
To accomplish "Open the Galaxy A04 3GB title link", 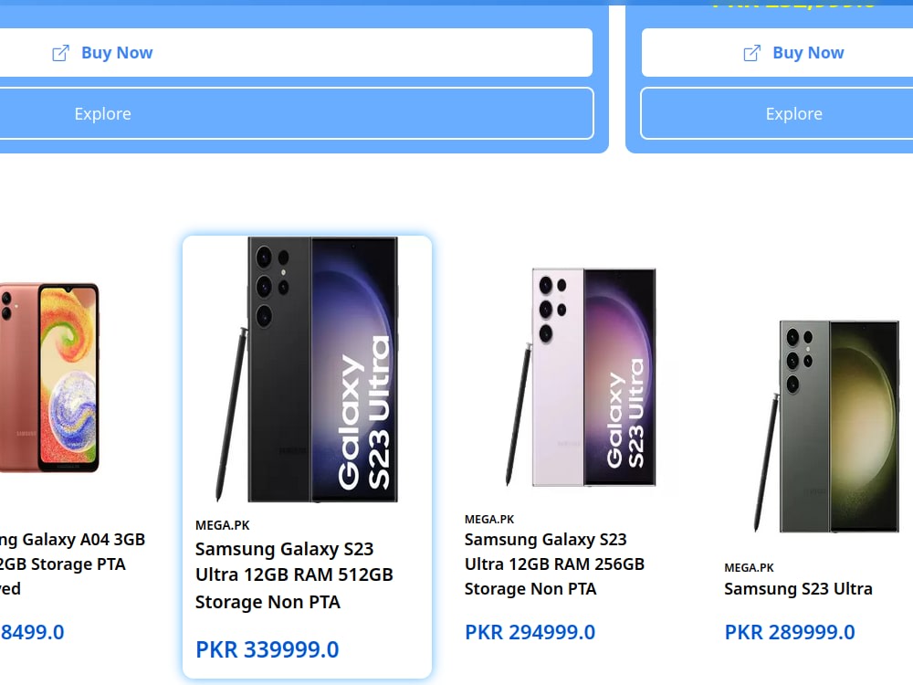I will pyautogui.click(x=72, y=564).
